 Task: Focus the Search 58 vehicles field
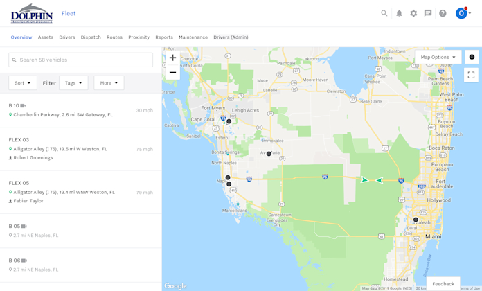(x=80, y=60)
